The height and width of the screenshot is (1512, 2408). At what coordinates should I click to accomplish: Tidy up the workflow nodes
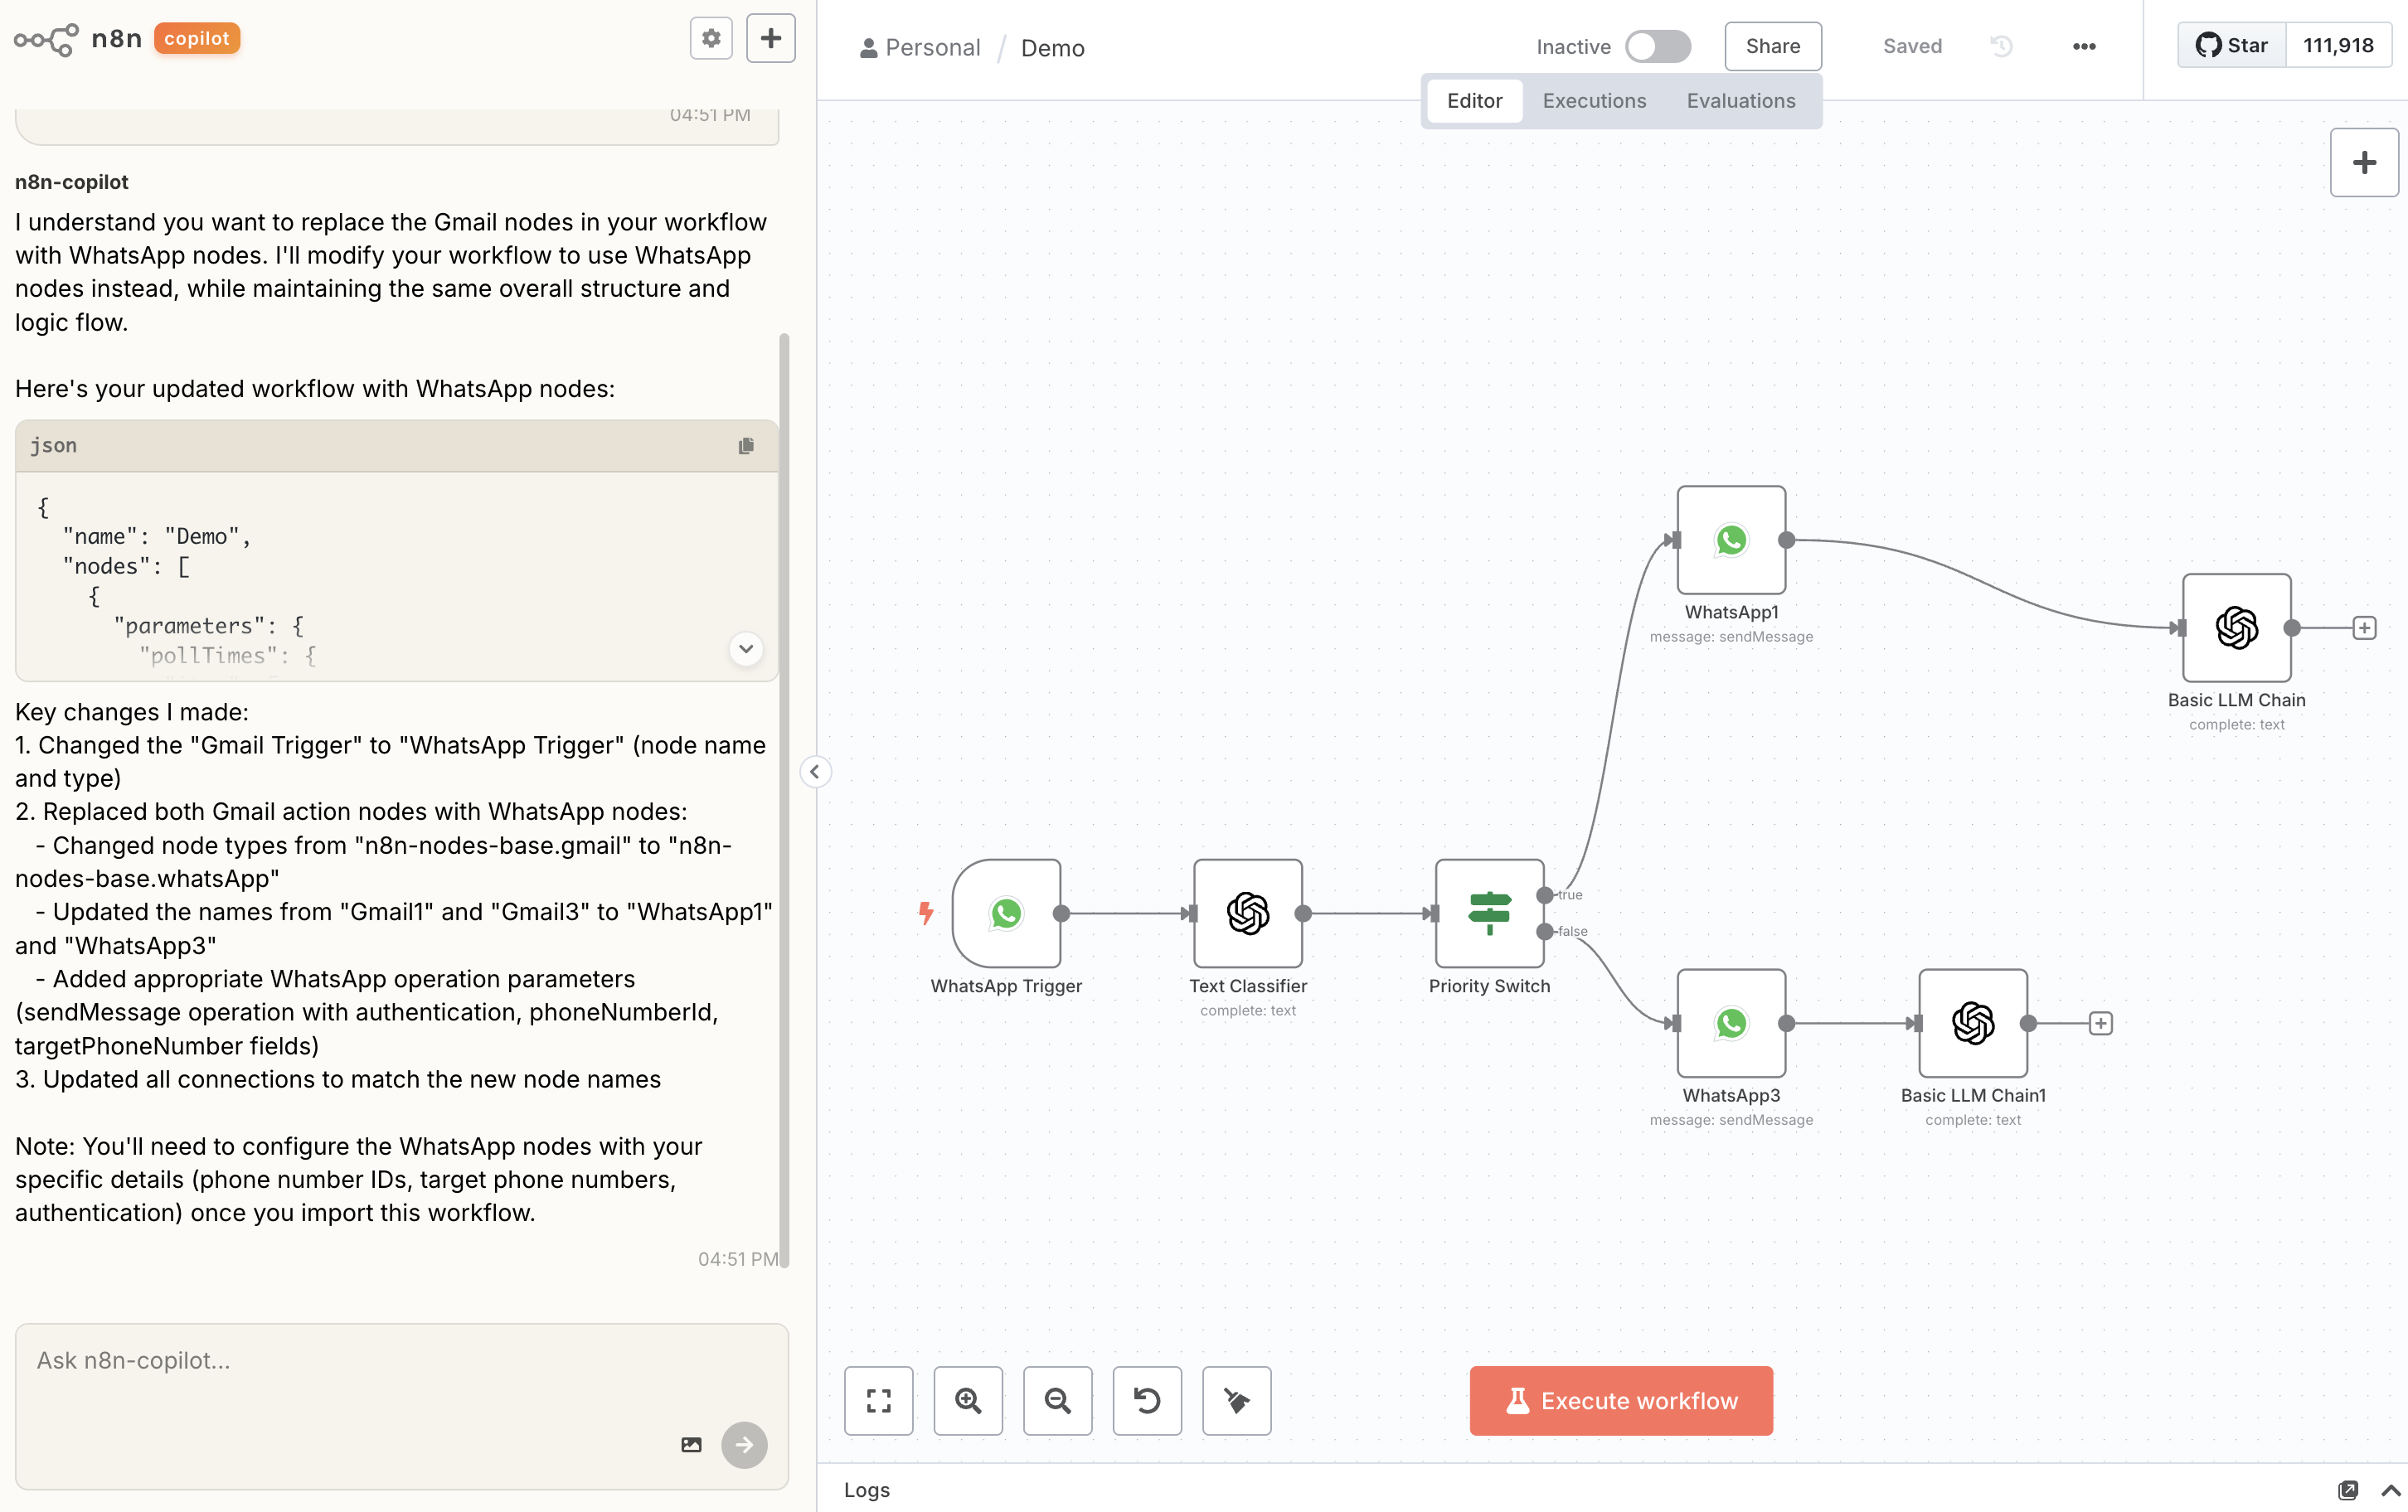pyautogui.click(x=1237, y=1401)
